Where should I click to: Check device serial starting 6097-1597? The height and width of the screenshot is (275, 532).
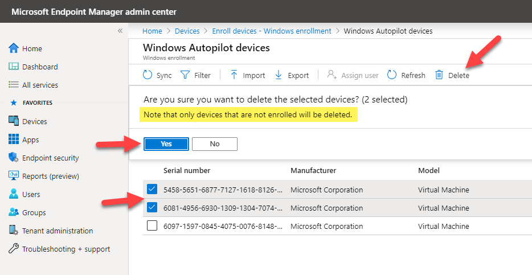(x=152, y=226)
